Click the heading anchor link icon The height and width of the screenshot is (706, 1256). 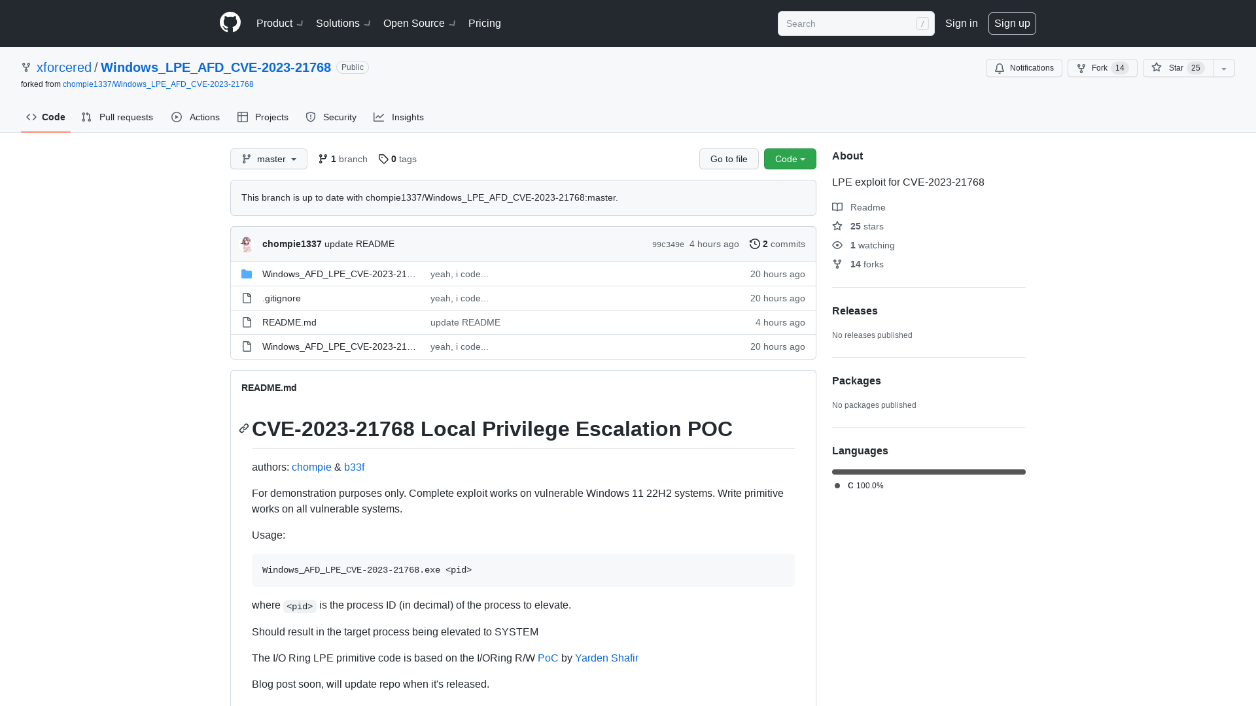pyautogui.click(x=244, y=429)
